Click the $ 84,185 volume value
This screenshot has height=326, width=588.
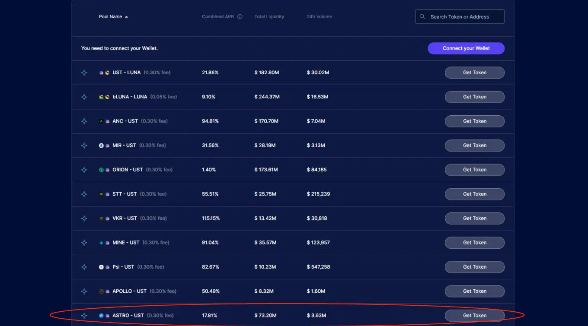coord(316,170)
